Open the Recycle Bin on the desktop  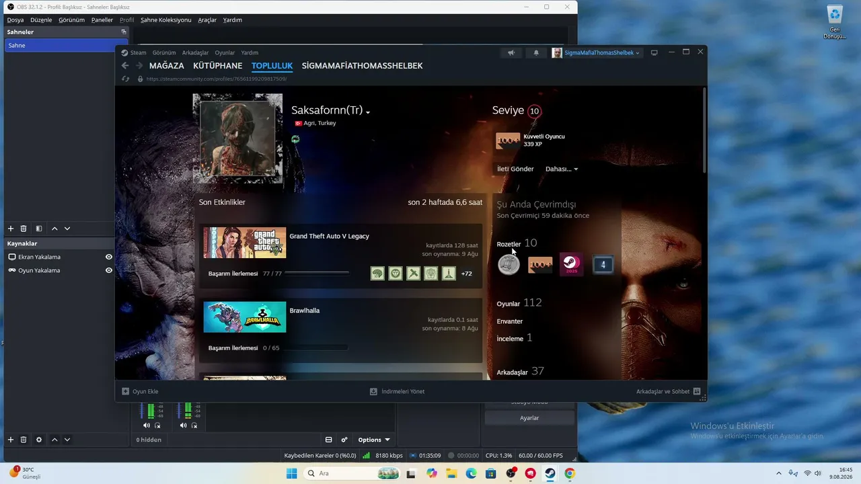click(835, 22)
